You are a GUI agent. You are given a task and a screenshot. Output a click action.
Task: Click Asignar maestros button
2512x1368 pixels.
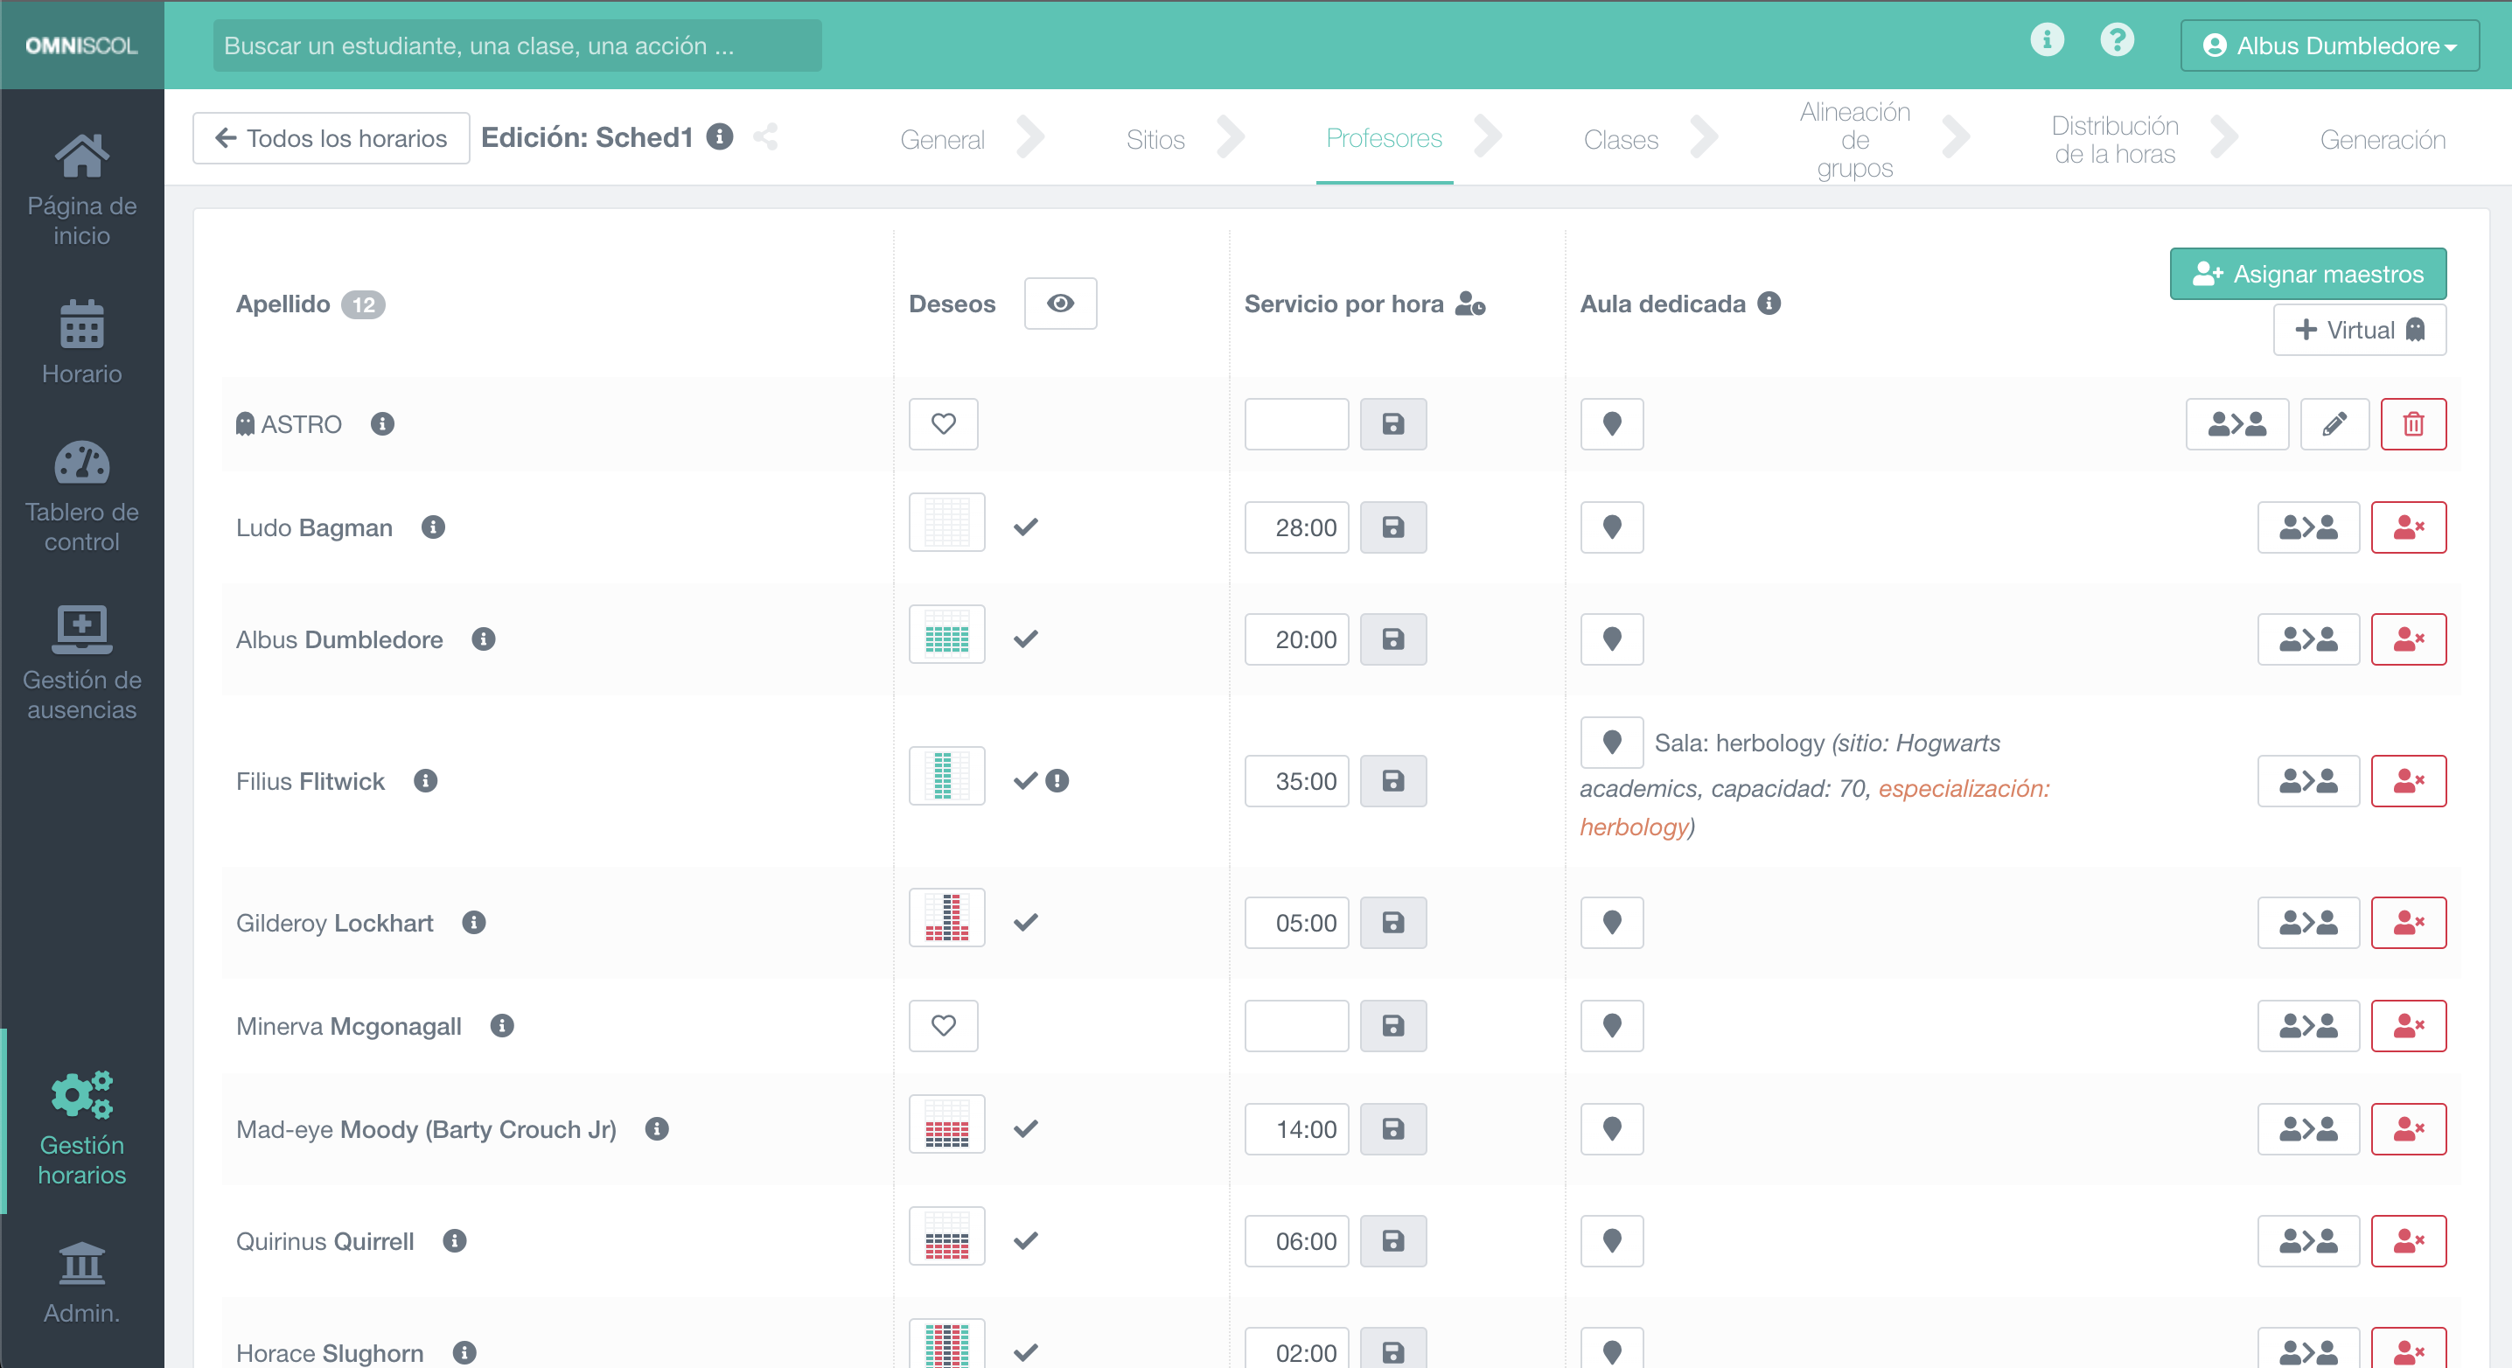point(2307,274)
